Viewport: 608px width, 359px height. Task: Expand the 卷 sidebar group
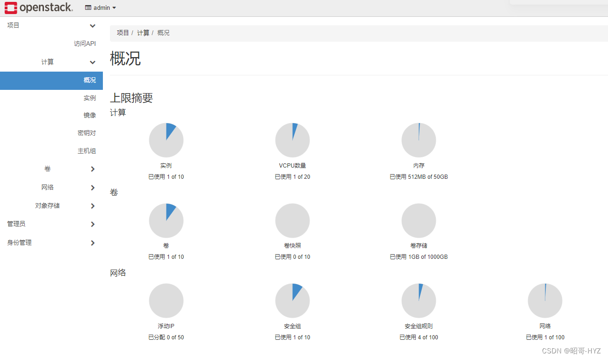[x=51, y=169]
